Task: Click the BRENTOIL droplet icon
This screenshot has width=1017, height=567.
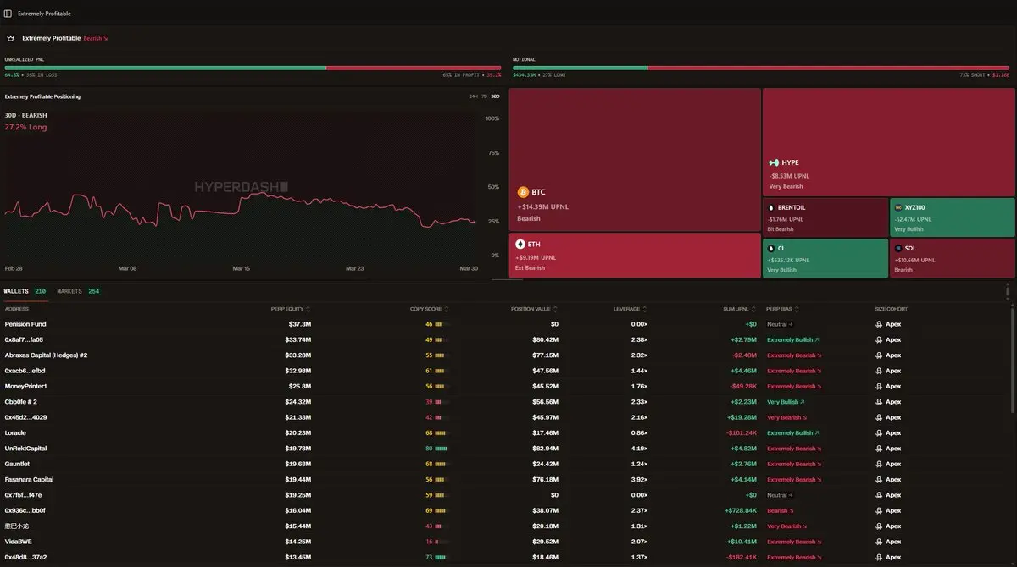Action: click(771, 207)
